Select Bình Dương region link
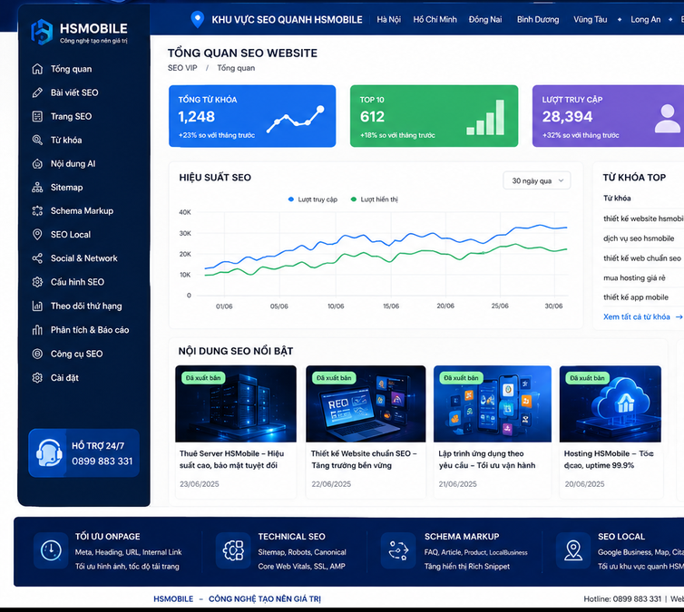This screenshot has height=612, width=684. click(538, 20)
